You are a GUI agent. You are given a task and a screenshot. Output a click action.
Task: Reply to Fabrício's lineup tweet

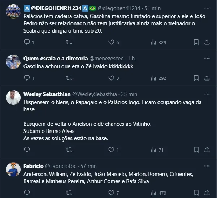point(27,193)
